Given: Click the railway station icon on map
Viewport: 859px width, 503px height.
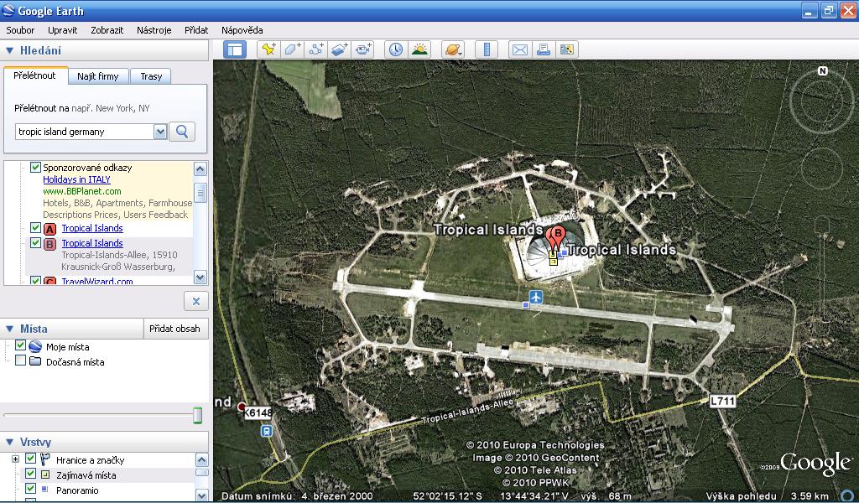Looking at the screenshot, I should point(266,431).
